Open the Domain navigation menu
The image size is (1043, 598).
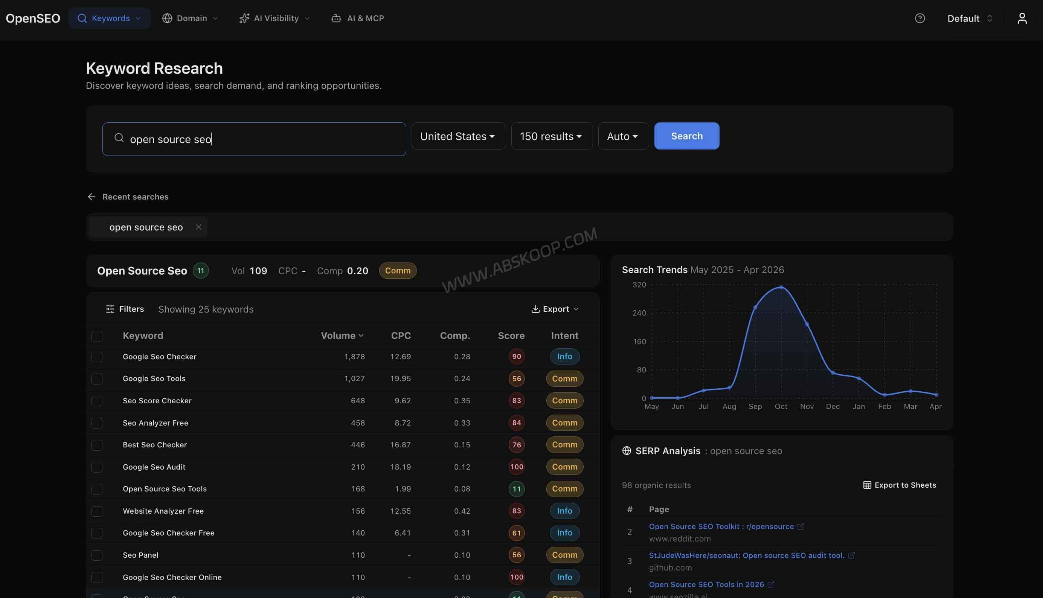point(190,18)
